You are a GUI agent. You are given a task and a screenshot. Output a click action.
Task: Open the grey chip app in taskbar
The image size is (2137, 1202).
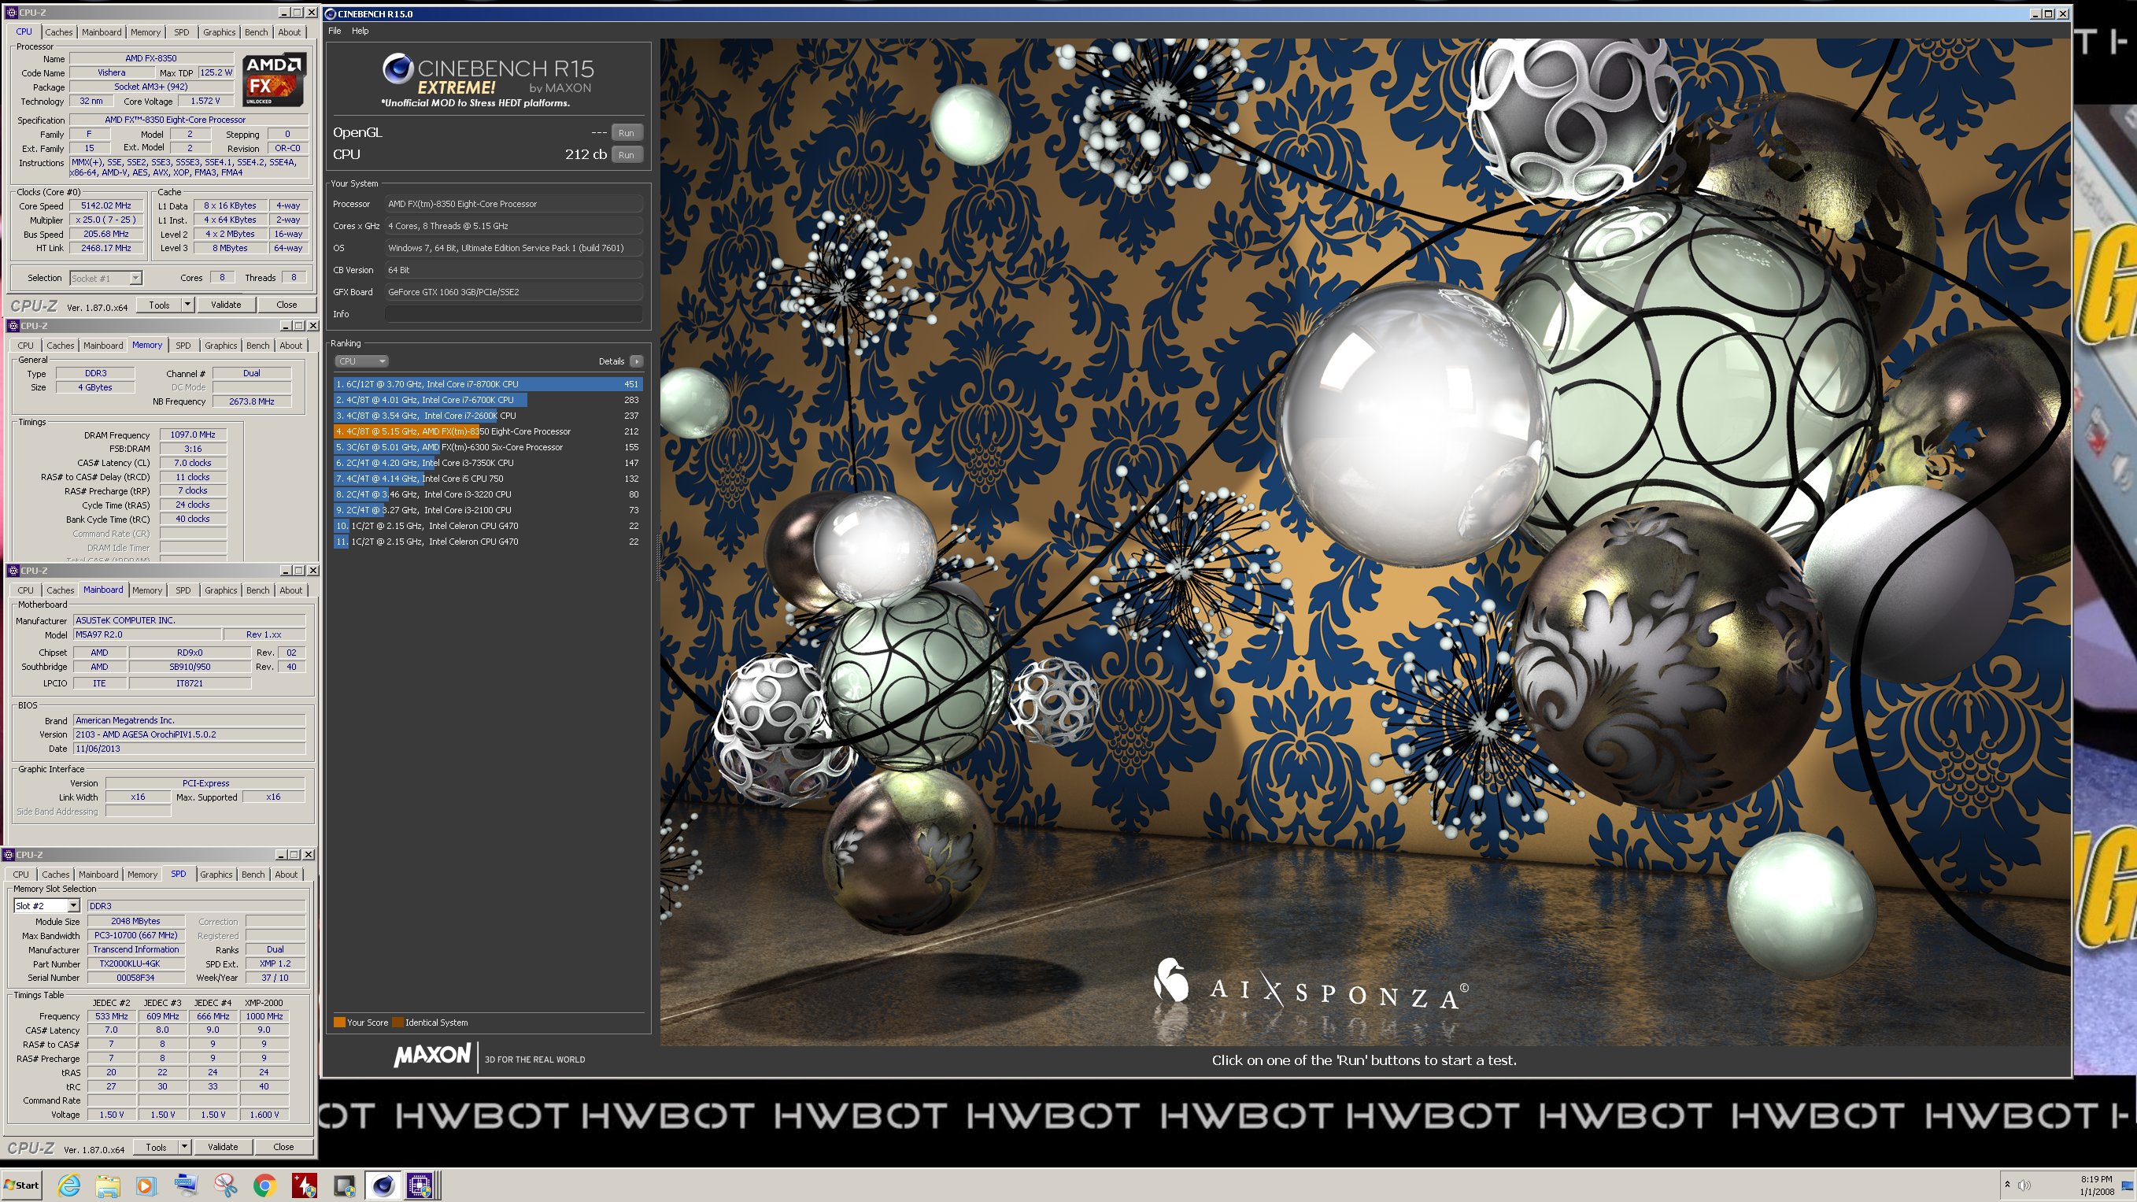pos(343,1185)
